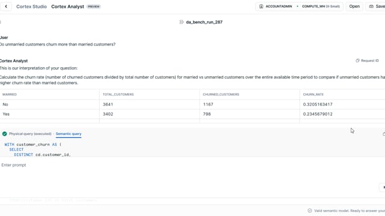
Task: Select the MARRIED column header
Action: point(10,94)
